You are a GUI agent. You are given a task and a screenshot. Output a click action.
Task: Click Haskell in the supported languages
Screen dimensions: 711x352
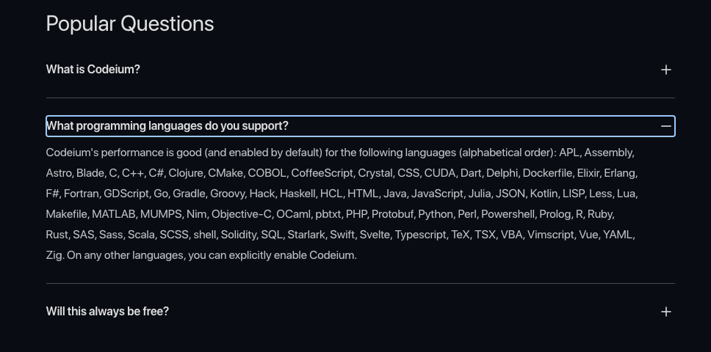297,194
